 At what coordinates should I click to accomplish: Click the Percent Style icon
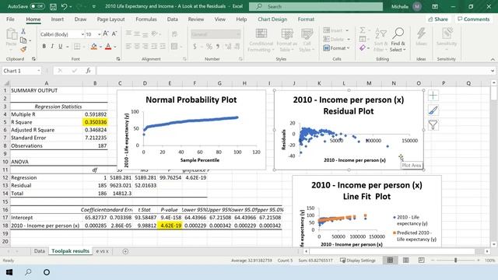[x=209, y=47]
